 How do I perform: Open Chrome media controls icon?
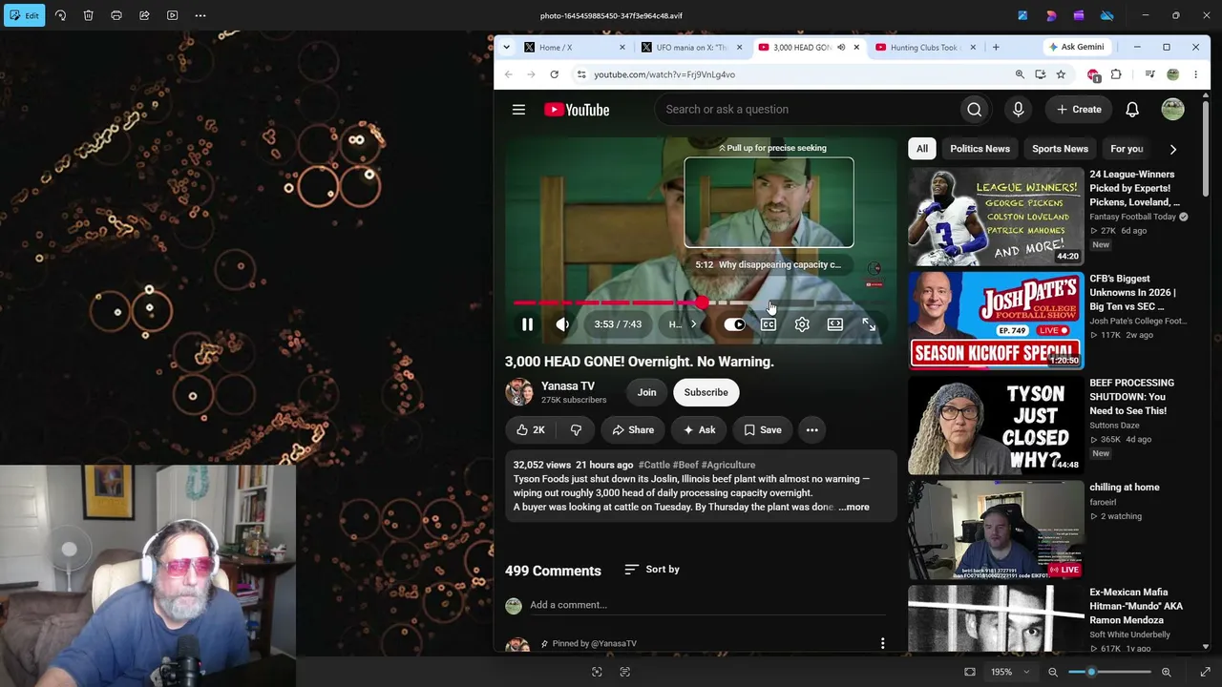pyautogui.click(x=1149, y=74)
